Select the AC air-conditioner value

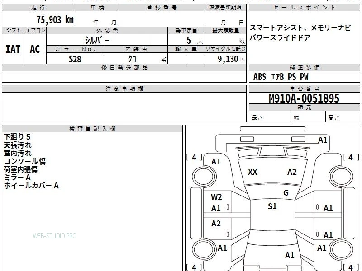35,49
